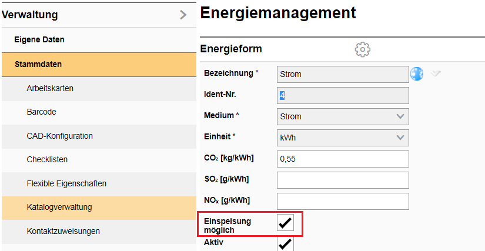Viewport: 485px width, 251px height.
Task: Click the Energiemanagement page title
Action: click(278, 14)
